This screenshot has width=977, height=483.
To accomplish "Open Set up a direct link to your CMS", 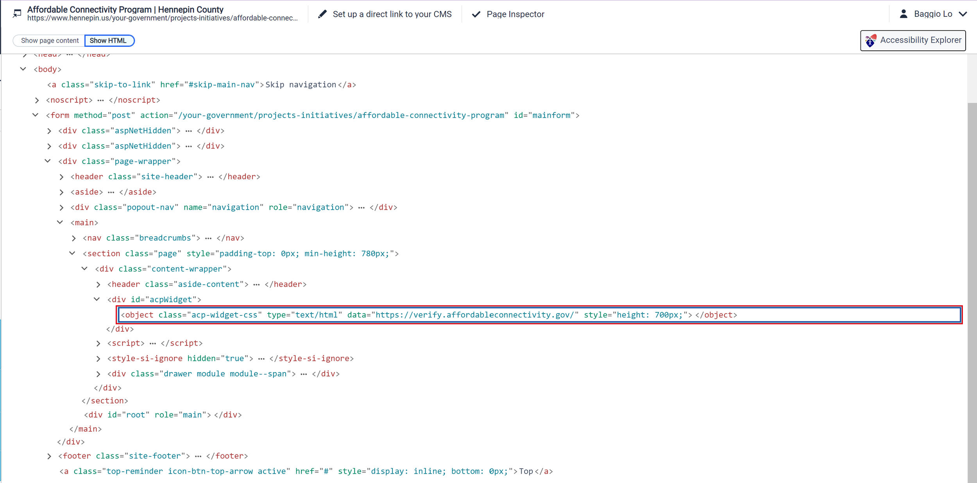I will [392, 14].
